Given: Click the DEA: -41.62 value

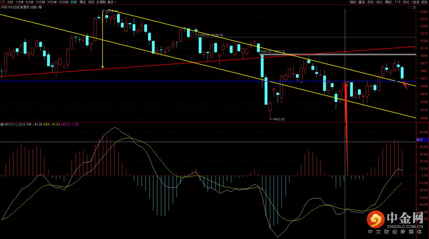Looking at the screenshot, I should point(52,124).
